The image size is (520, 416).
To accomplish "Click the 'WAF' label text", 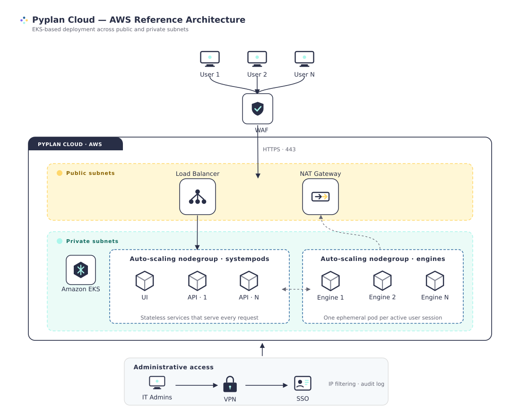I will (262, 130).
